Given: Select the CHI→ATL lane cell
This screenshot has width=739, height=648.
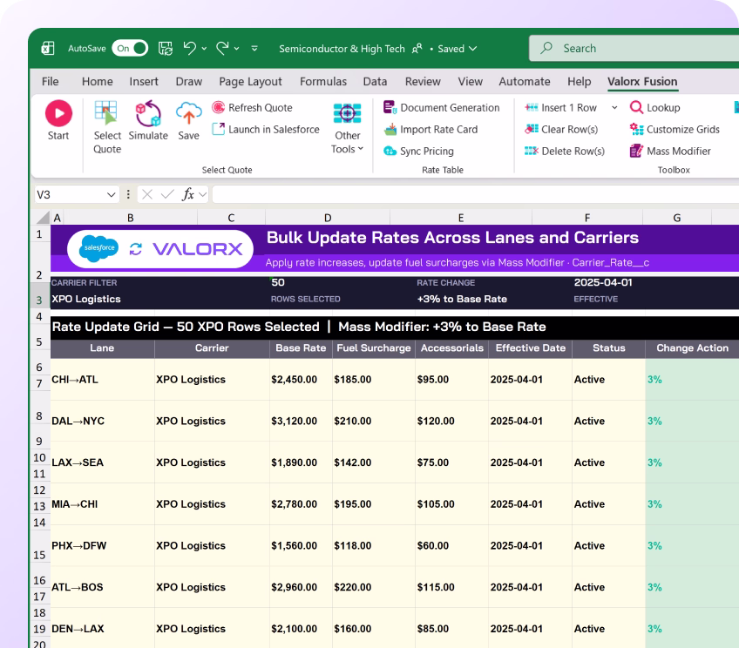Looking at the screenshot, I should (x=102, y=380).
